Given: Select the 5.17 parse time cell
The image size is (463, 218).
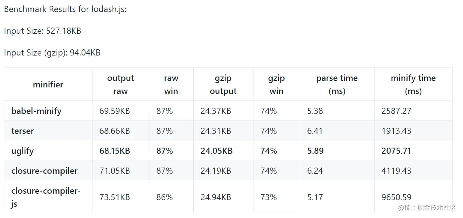Looking at the screenshot, I should click(315, 197).
